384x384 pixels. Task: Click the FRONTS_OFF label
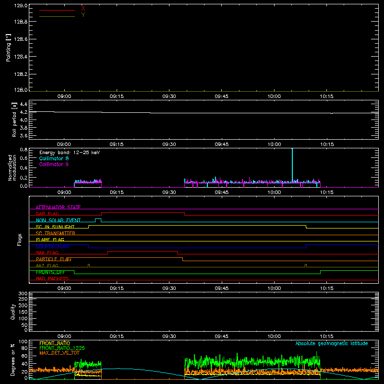[x=50, y=272]
